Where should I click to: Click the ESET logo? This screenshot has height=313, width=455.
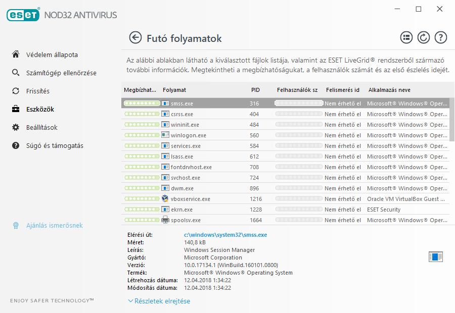23,15
